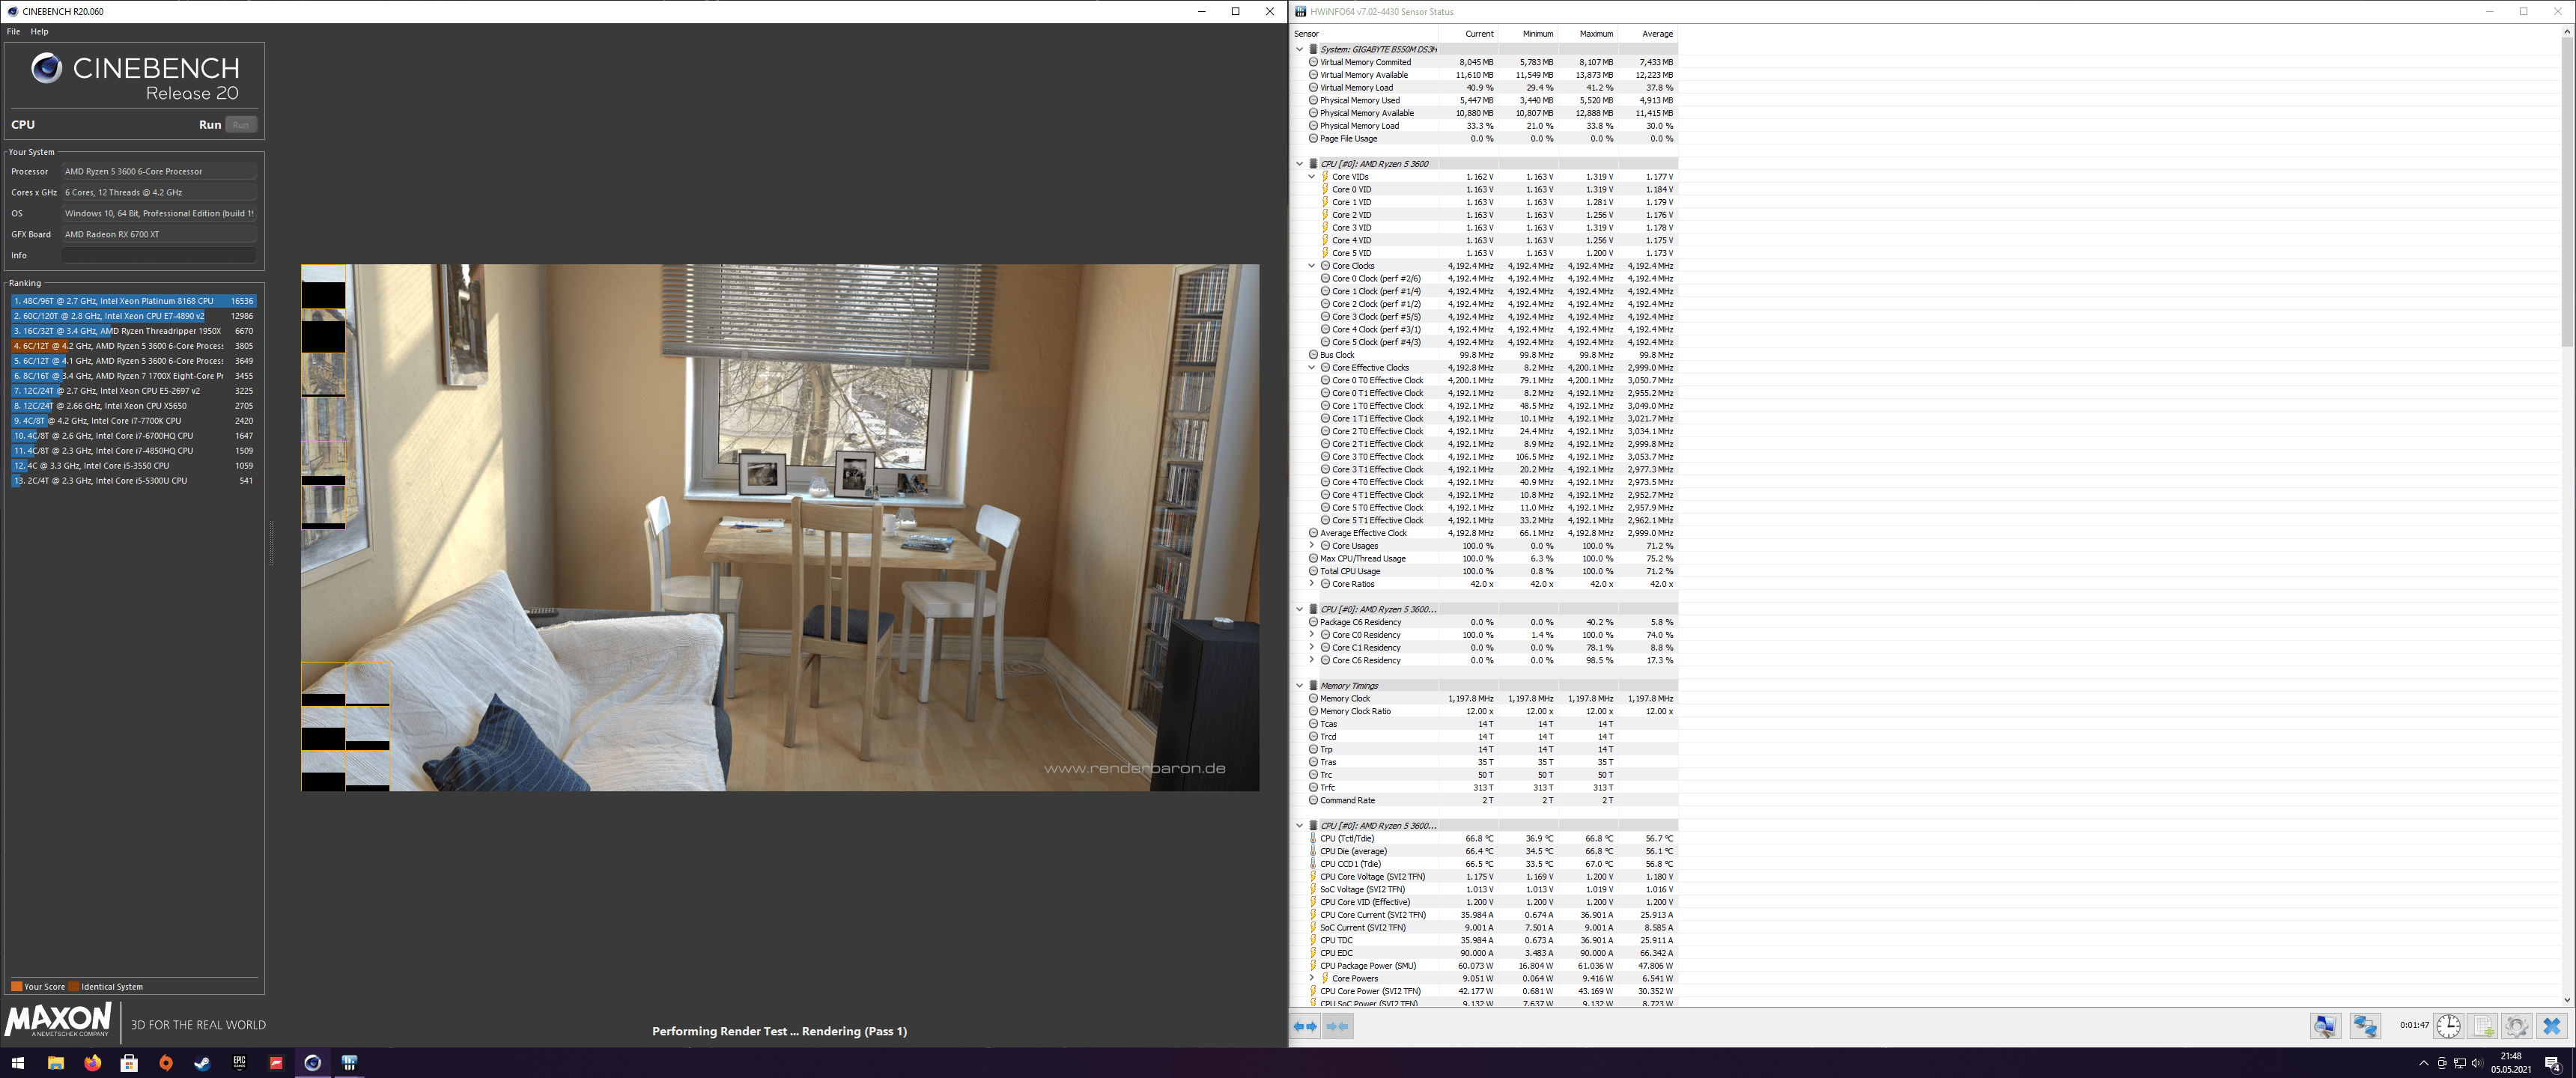Click the sensor icon beside CPU (Tctl/Tdie)

pyautogui.click(x=1313, y=839)
